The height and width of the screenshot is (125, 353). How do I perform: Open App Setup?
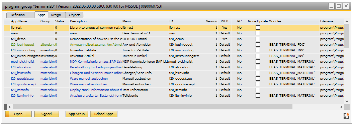point(77,114)
